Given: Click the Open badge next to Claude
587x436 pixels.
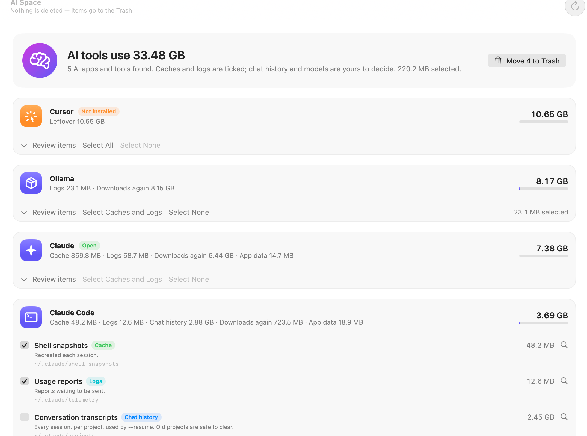Looking at the screenshot, I should pyautogui.click(x=89, y=246).
